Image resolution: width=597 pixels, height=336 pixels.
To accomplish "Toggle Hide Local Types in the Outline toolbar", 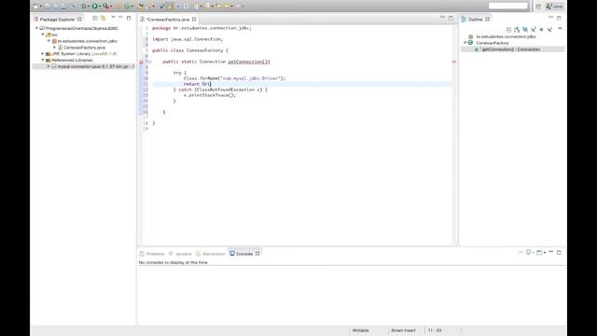I will (x=550, y=29).
